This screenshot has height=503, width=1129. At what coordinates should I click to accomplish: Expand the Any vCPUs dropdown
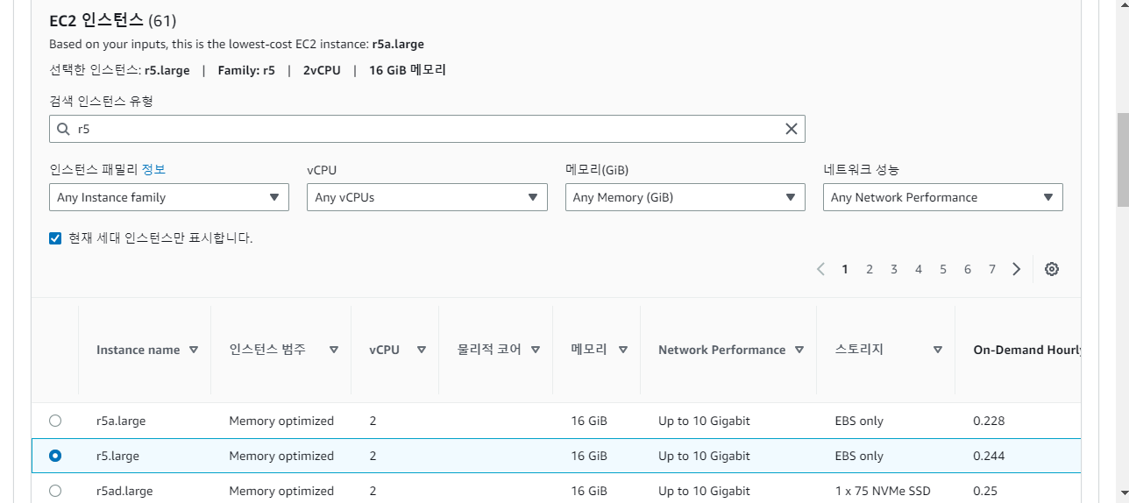427,197
